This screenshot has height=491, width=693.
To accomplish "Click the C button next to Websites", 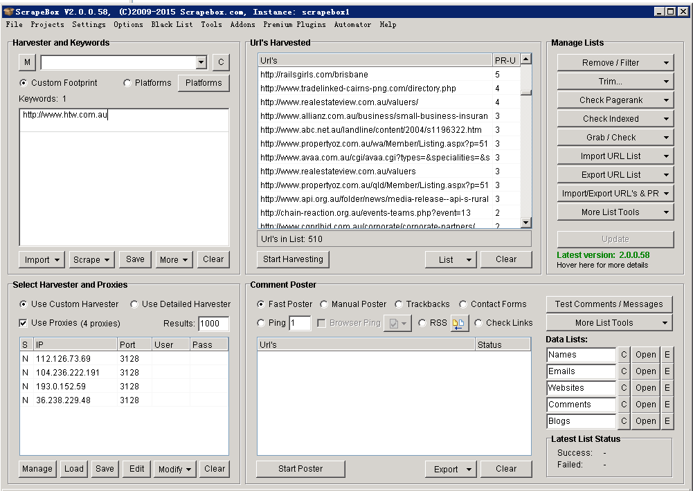I will coord(624,388).
